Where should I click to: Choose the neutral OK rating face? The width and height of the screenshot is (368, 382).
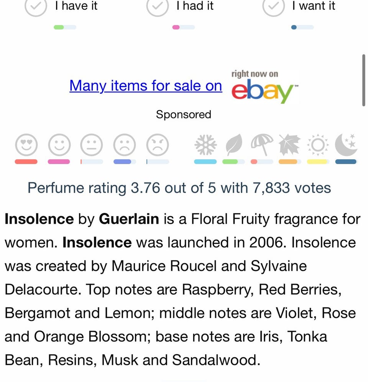tap(92, 145)
